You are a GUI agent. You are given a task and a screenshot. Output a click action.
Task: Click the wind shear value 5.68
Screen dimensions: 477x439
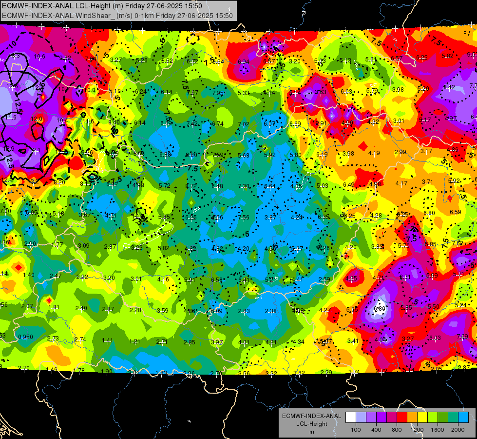243,156
